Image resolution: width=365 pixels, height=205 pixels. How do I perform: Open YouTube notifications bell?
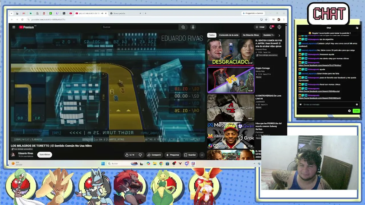tap(271, 27)
